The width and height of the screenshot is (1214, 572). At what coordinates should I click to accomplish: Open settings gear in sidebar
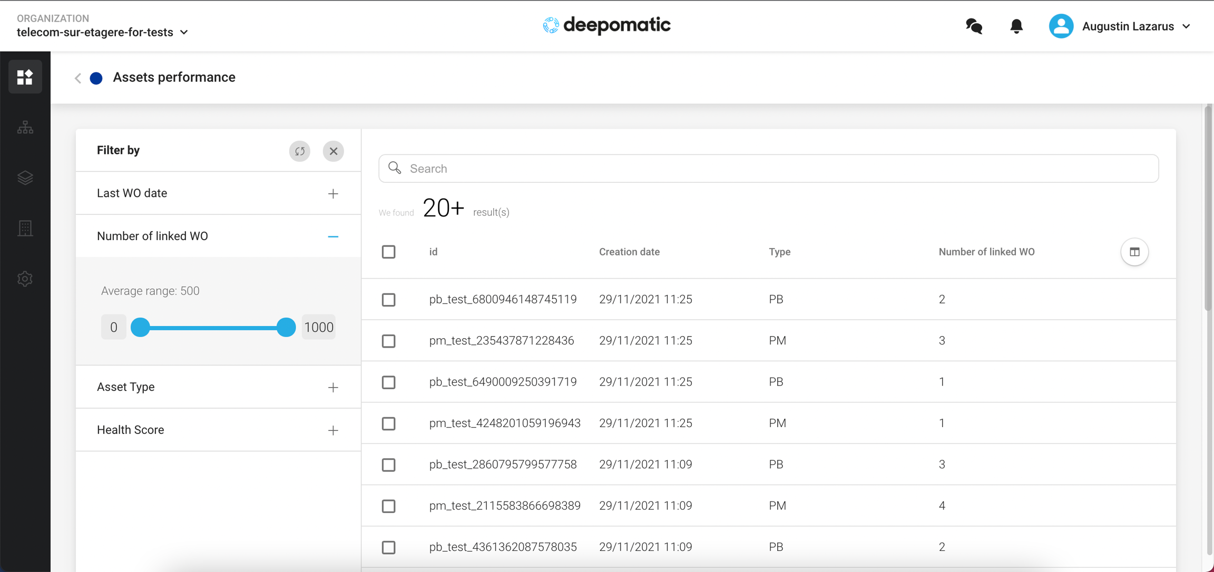(x=25, y=279)
